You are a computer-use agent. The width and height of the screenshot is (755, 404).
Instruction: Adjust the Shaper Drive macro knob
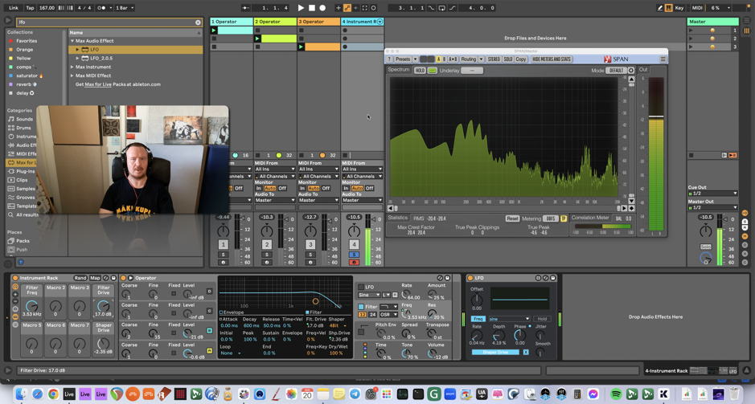click(104, 344)
